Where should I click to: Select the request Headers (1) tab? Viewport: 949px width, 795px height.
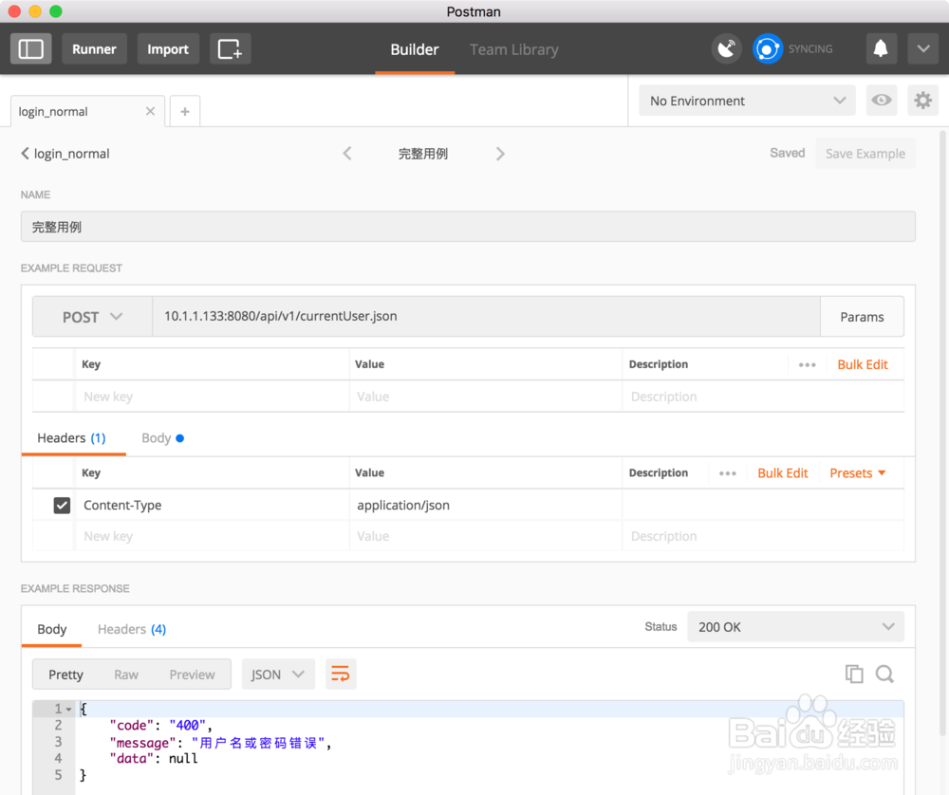pyautogui.click(x=71, y=438)
